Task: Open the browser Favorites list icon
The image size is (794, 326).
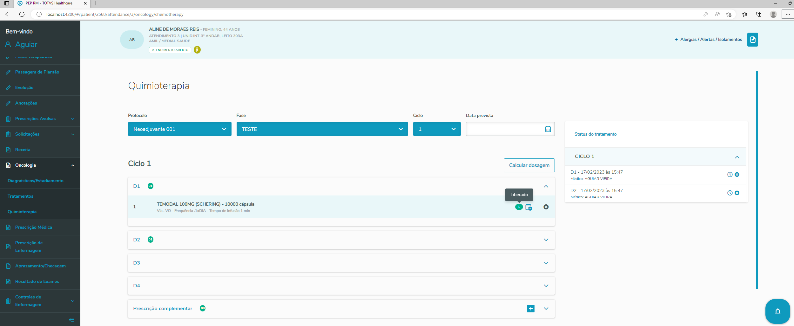Action: (x=745, y=14)
